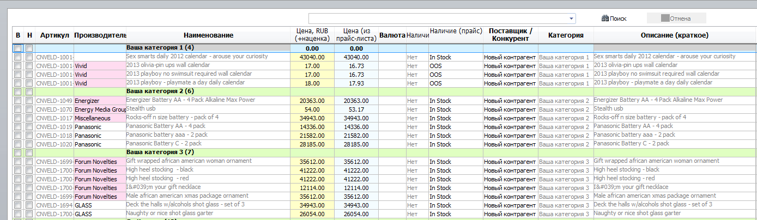The image size is (757, 220).
Task: Click the Miscellaneous manufacturer cell
Action: 100,118
